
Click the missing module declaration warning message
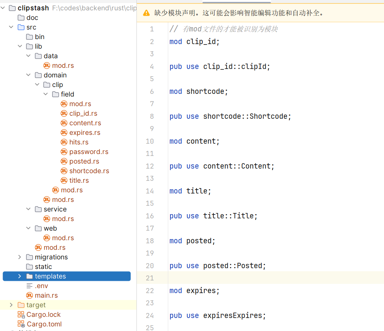pos(239,13)
